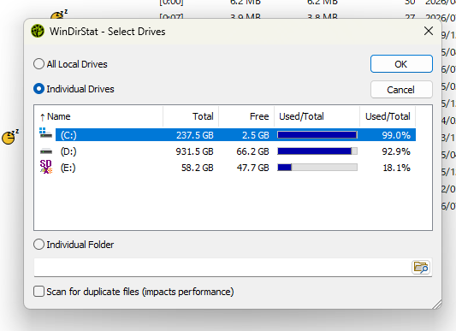Sort by the Free column header

pos(246,116)
